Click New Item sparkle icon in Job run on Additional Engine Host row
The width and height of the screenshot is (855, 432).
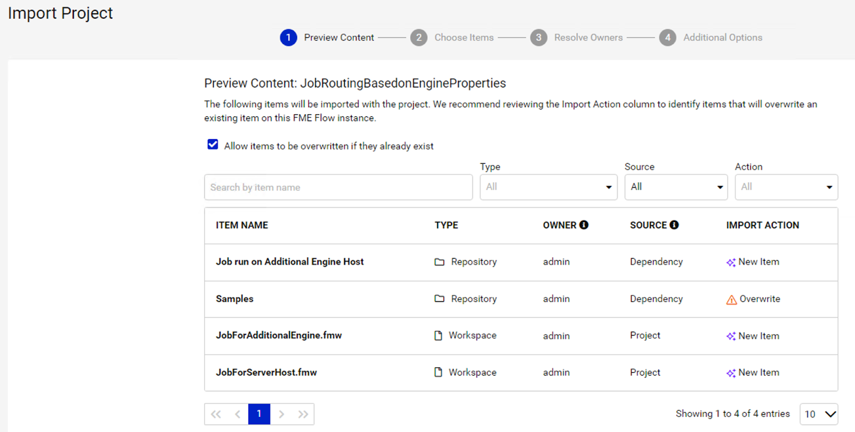coord(731,262)
